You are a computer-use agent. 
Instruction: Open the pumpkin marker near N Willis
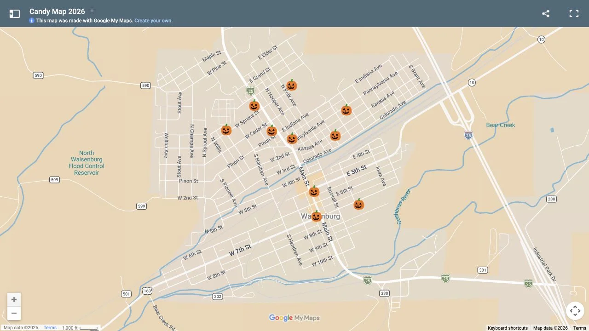(226, 130)
